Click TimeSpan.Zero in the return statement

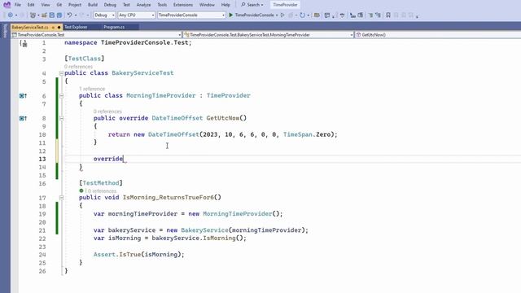(307, 134)
